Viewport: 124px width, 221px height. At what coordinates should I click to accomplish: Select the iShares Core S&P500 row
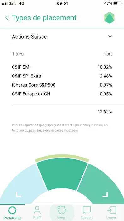point(62,85)
